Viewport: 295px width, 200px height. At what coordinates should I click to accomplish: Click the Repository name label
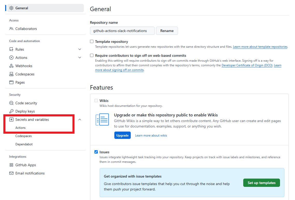click(104, 22)
